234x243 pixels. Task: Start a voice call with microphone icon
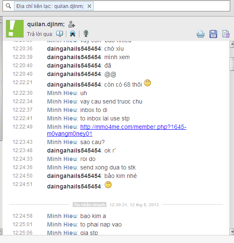click(86, 33)
